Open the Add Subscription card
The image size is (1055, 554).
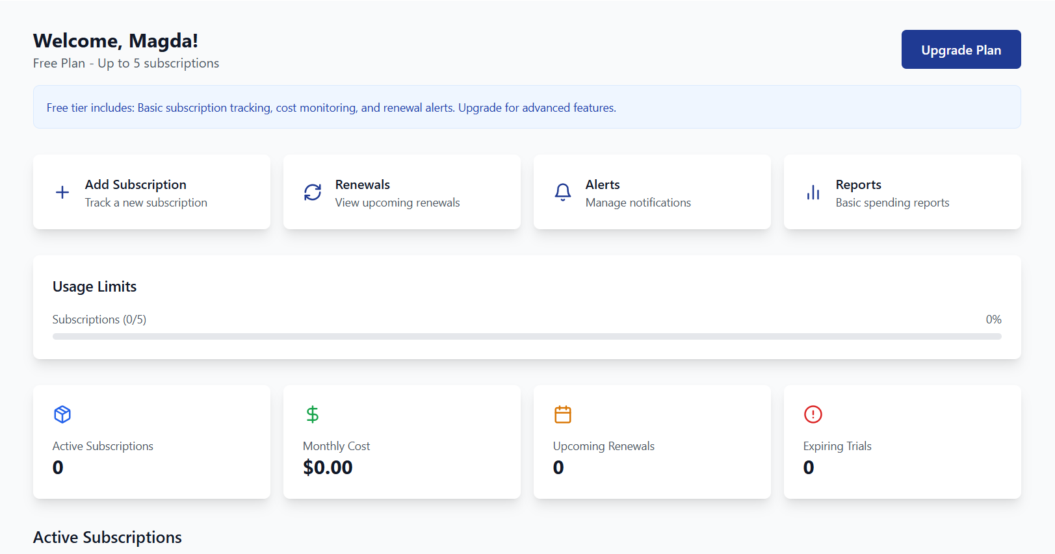(151, 192)
